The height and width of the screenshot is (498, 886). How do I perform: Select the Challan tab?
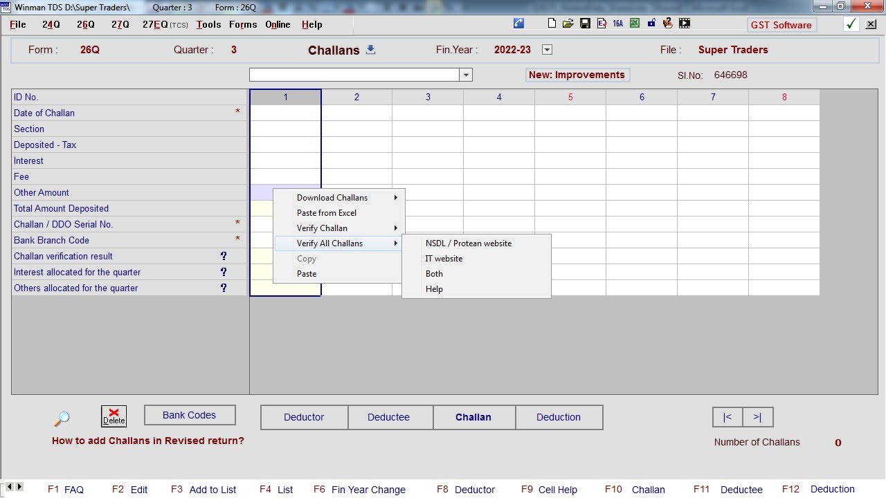click(x=473, y=417)
